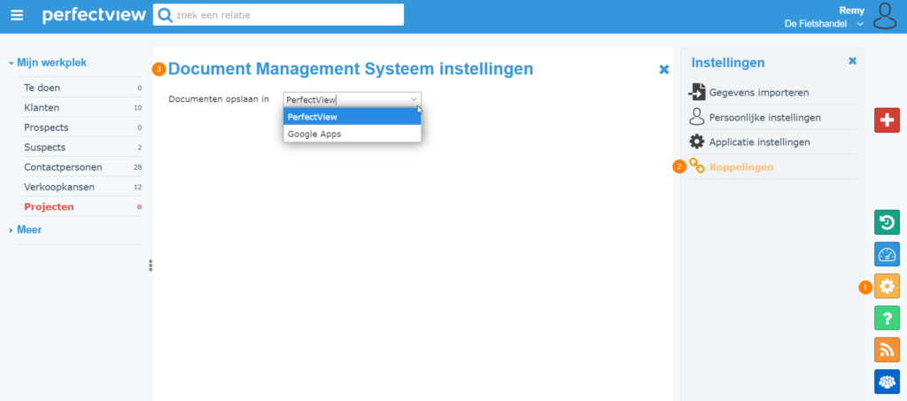The width and height of the screenshot is (907, 401).
Task: Close the Document Management Systeem panel
Action: [x=664, y=69]
